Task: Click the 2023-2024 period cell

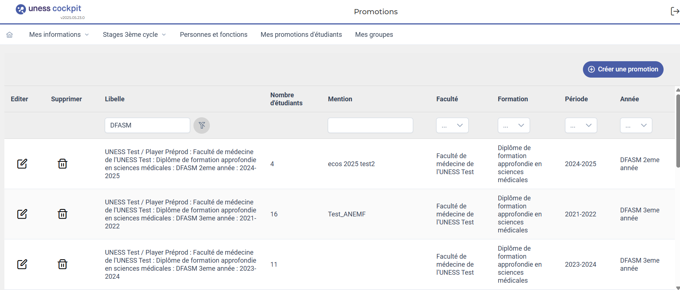Action: click(x=580, y=264)
